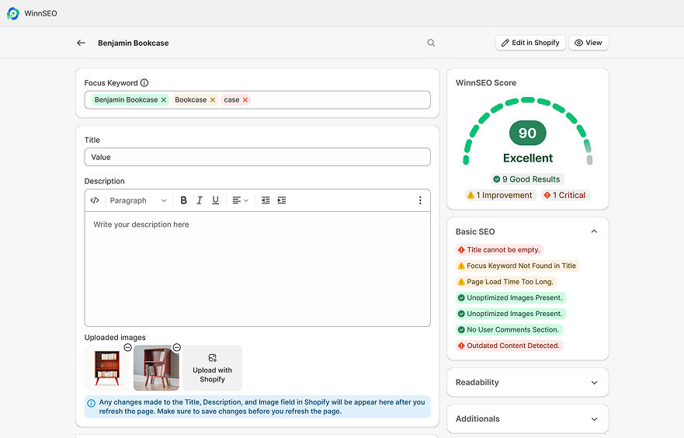684x438 pixels.
Task: Remove the Benjamin Bookcase keyword tag
Action: click(x=164, y=100)
